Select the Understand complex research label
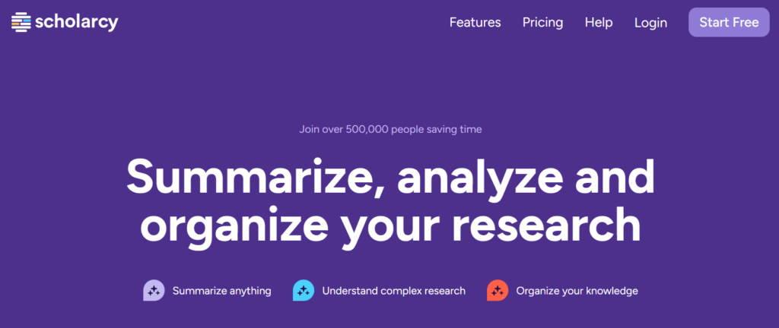This screenshot has width=779, height=328. (x=393, y=291)
